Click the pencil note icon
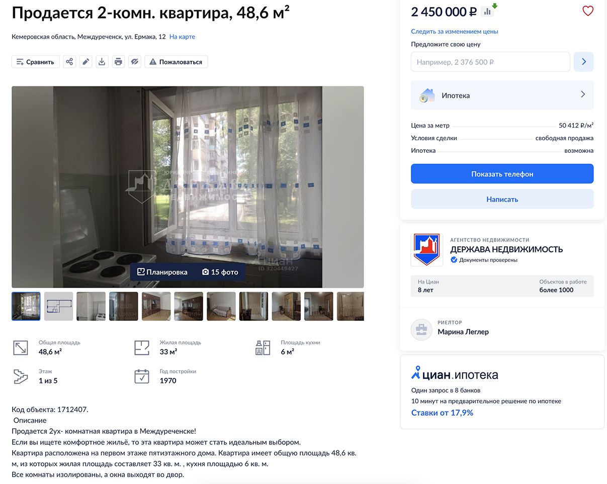Image resolution: width=607 pixels, height=484 pixels. point(86,62)
